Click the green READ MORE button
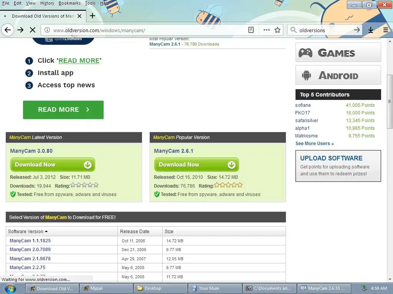 (x=63, y=110)
